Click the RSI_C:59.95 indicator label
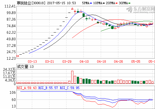 (x=69, y=88)
